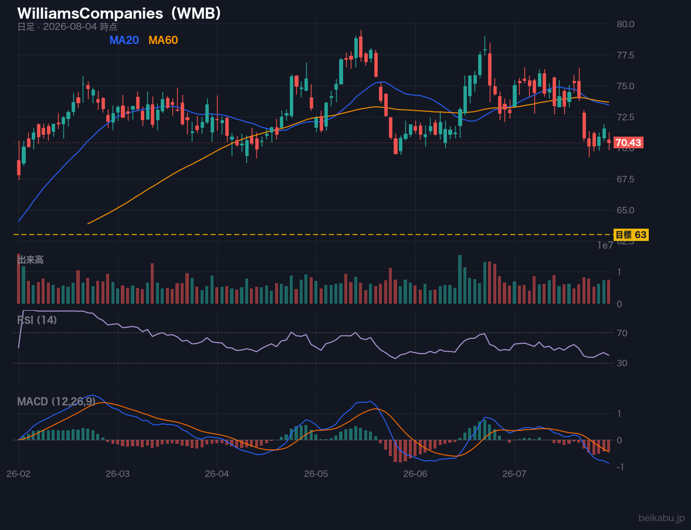Click the target label 目標 63
This screenshot has height=530, width=691.
631,235
